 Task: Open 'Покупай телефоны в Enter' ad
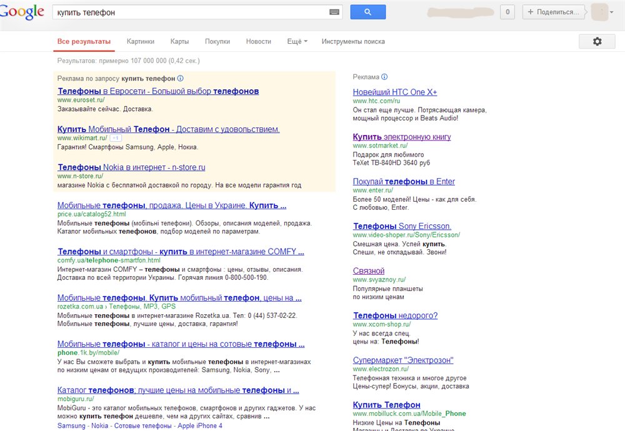(x=404, y=182)
